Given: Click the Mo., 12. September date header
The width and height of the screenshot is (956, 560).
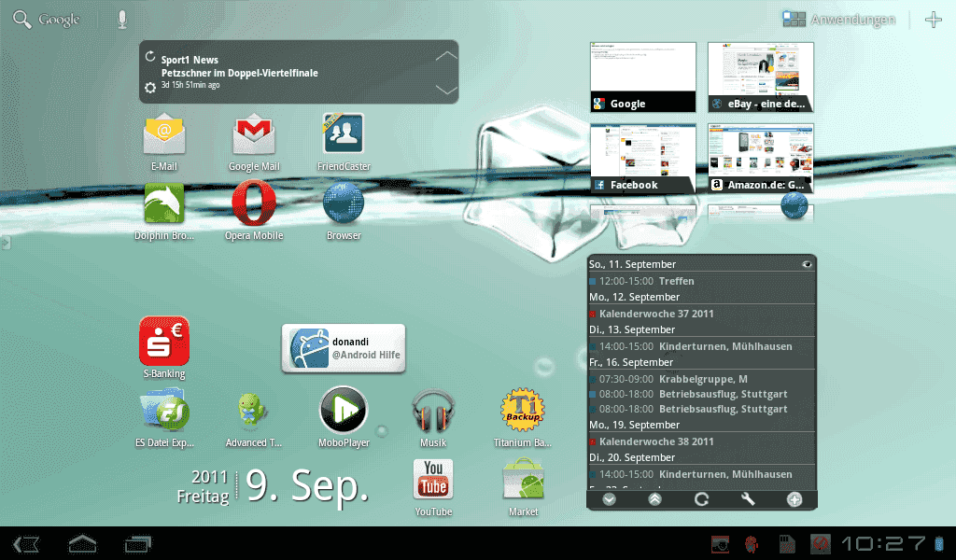Looking at the screenshot, I should (634, 298).
